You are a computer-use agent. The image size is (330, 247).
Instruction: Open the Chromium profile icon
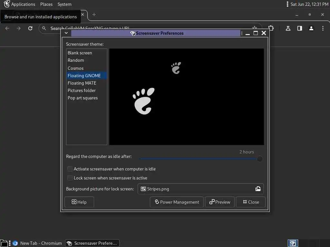pyautogui.click(x=311, y=28)
